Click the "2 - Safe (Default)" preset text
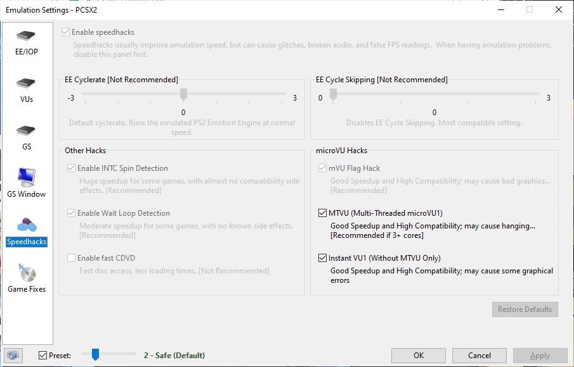 point(174,356)
